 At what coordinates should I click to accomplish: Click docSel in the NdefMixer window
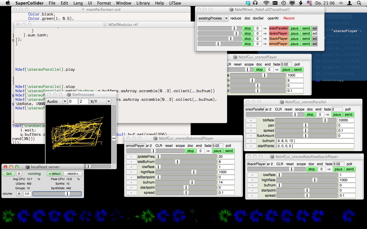coord(258,18)
